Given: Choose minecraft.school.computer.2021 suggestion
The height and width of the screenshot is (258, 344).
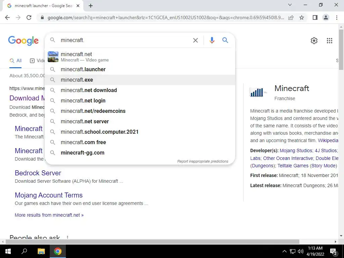Looking at the screenshot, I should pos(140,132).
